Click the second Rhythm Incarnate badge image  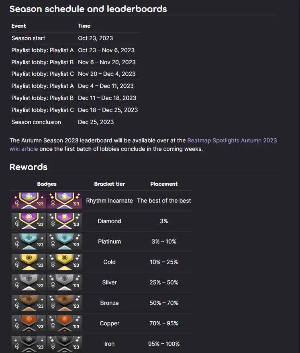tap(65, 200)
